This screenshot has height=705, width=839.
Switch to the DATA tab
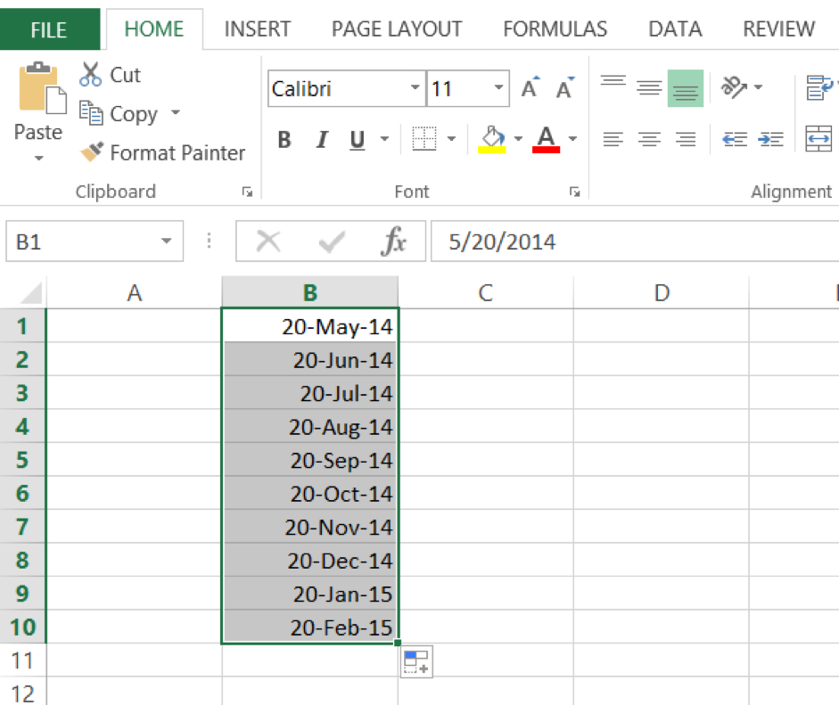[x=675, y=29]
